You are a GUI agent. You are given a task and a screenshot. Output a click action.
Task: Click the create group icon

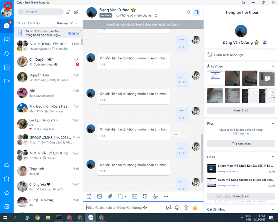pos(76,12)
